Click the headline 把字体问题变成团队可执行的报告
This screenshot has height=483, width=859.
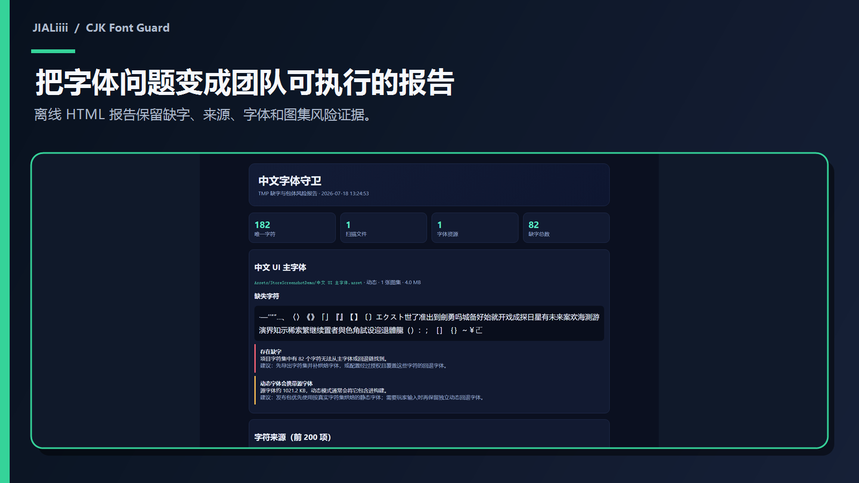tap(245, 82)
